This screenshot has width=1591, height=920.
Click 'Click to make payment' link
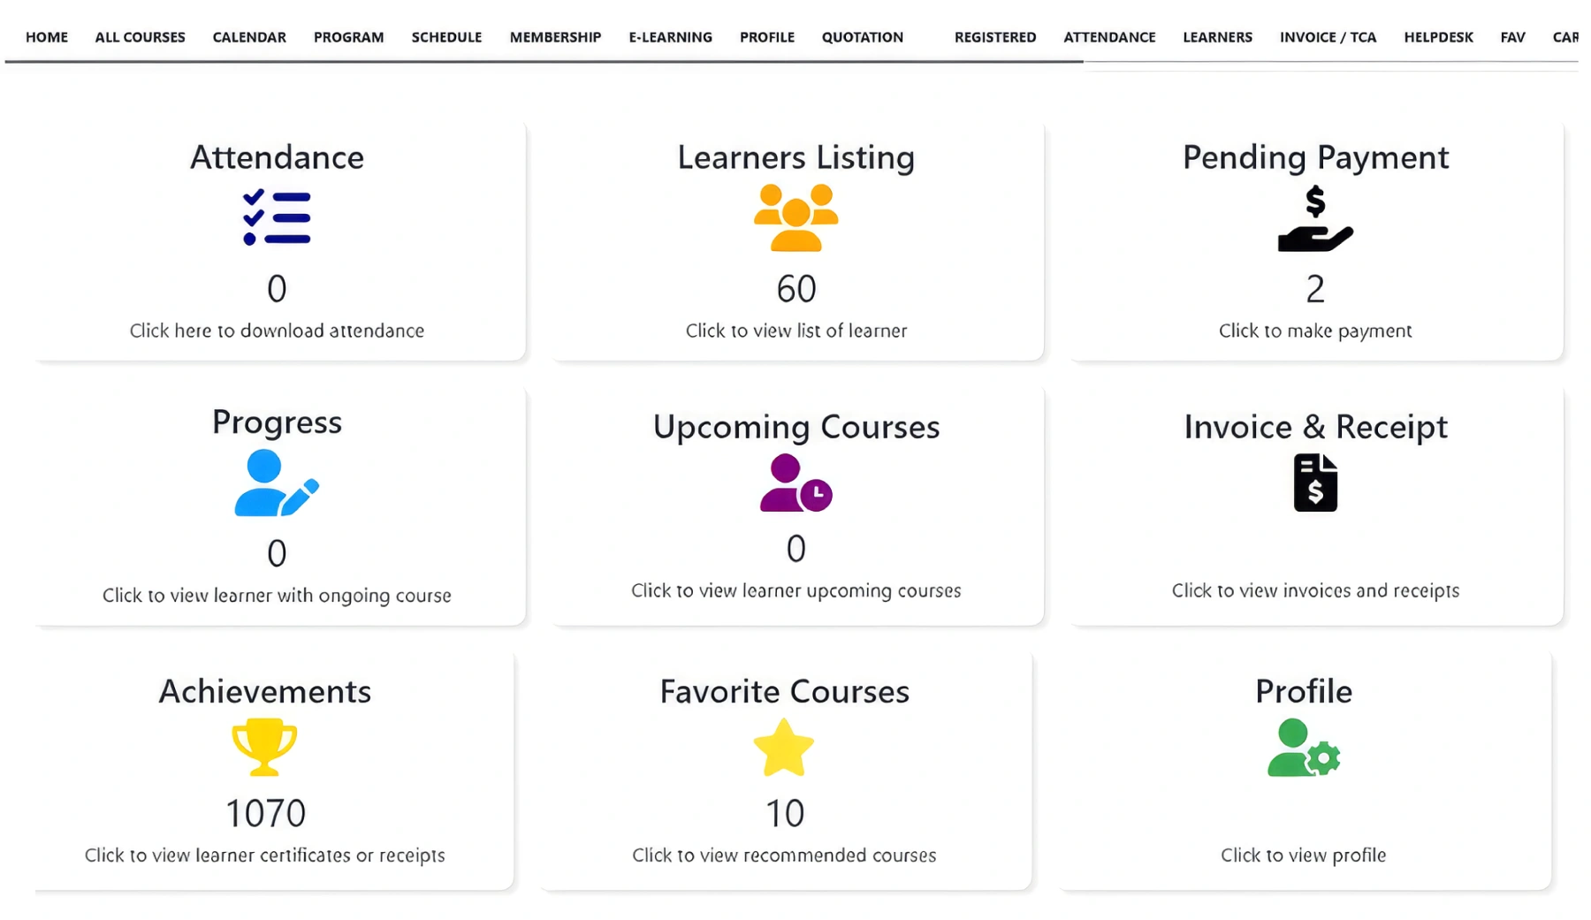click(x=1315, y=331)
